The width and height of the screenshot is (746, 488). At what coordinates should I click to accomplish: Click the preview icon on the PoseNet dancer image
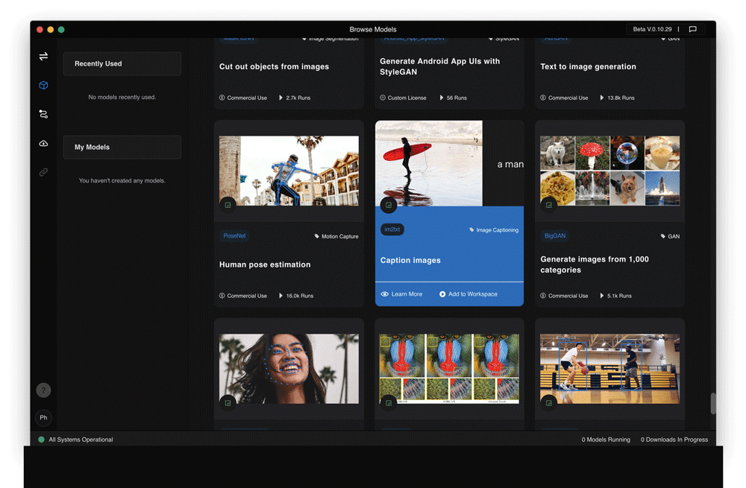(228, 205)
